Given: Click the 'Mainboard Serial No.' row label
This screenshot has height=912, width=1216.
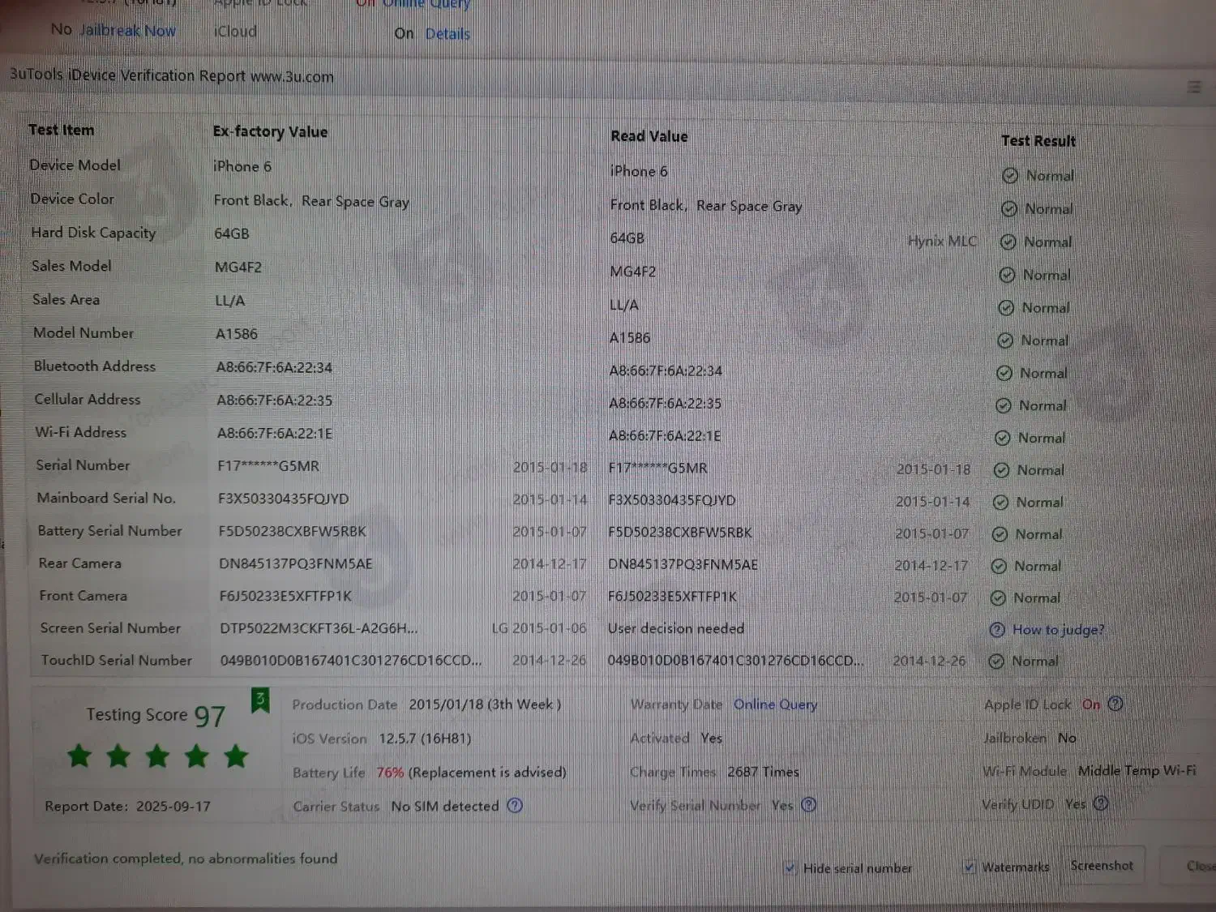Looking at the screenshot, I should (106, 498).
